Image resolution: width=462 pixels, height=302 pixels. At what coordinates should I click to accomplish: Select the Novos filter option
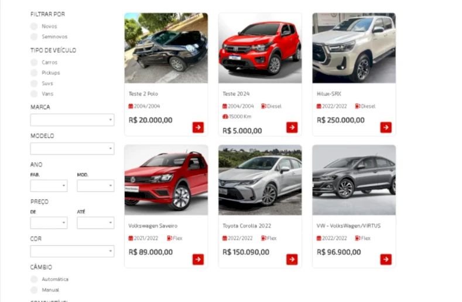[34, 26]
